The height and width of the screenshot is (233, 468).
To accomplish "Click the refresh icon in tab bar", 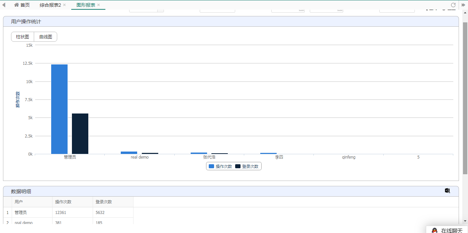I will (453, 5).
